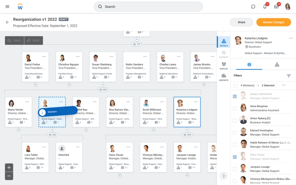Open the inbox tray icon

(276, 7)
